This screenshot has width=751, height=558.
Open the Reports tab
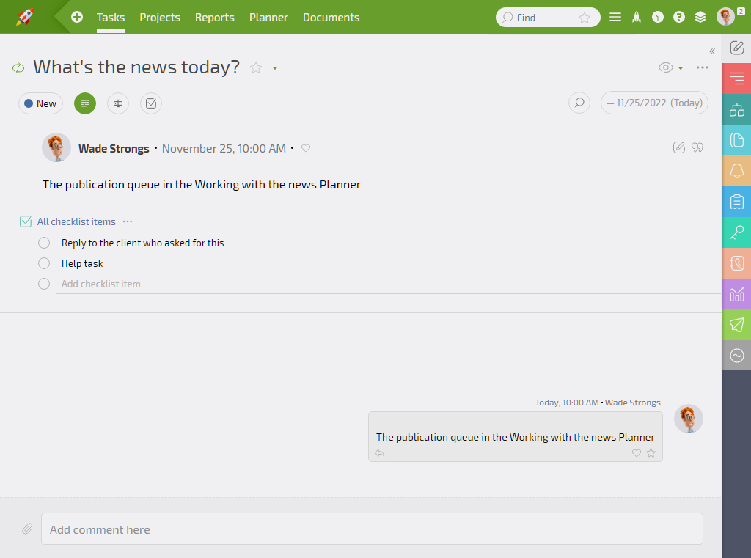click(x=215, y=18)
